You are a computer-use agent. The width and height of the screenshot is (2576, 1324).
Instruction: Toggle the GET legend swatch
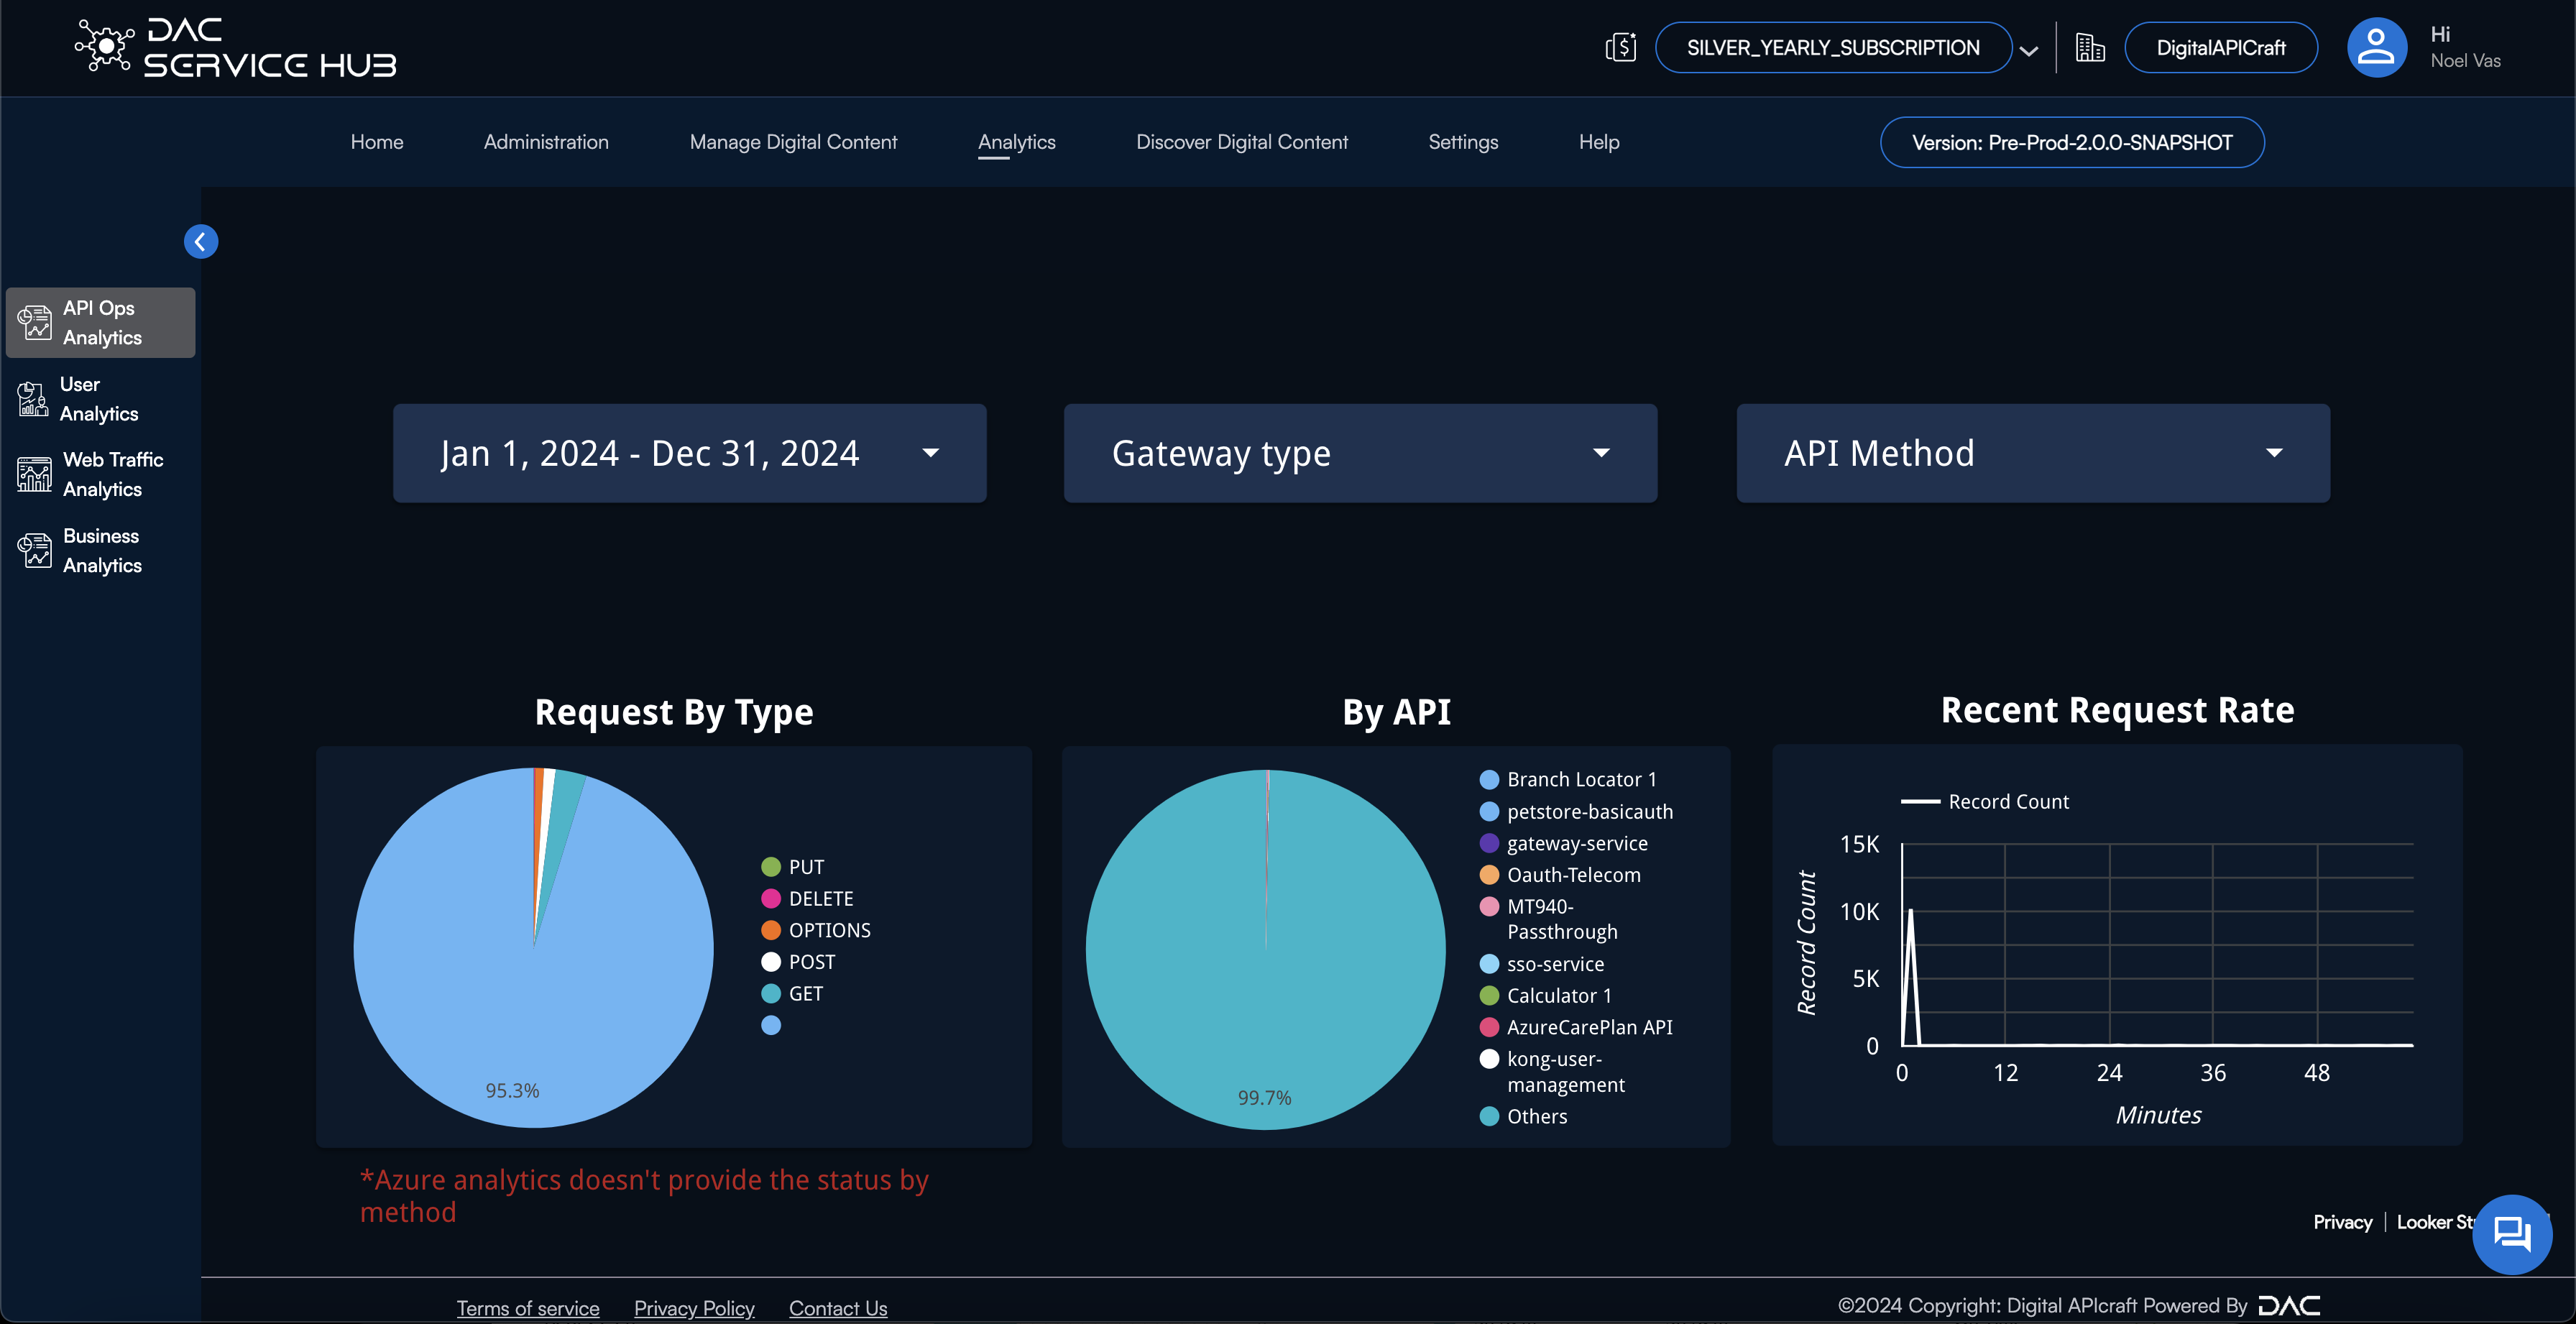coord(771,994)
